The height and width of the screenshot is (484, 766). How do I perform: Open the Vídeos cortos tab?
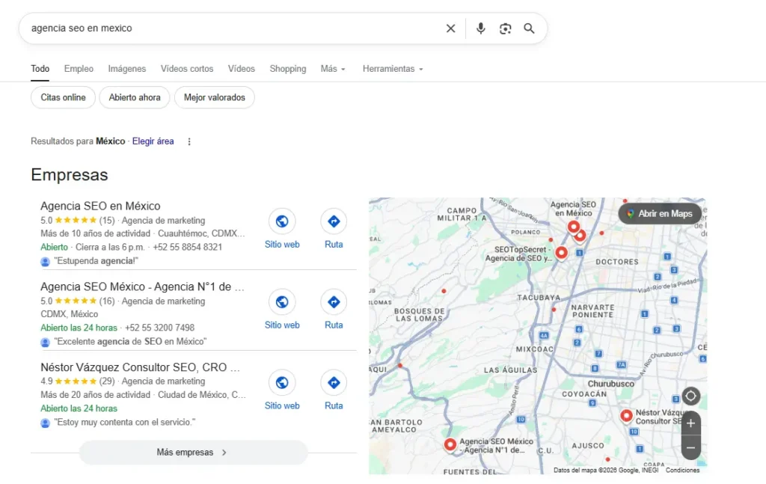coord(187,69)
